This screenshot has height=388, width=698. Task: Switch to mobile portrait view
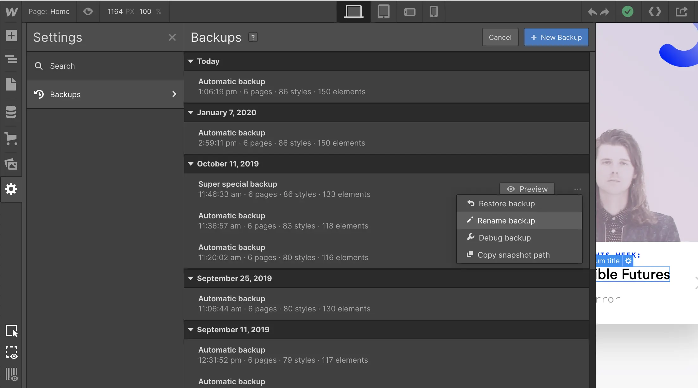click(x=434, y=12)
